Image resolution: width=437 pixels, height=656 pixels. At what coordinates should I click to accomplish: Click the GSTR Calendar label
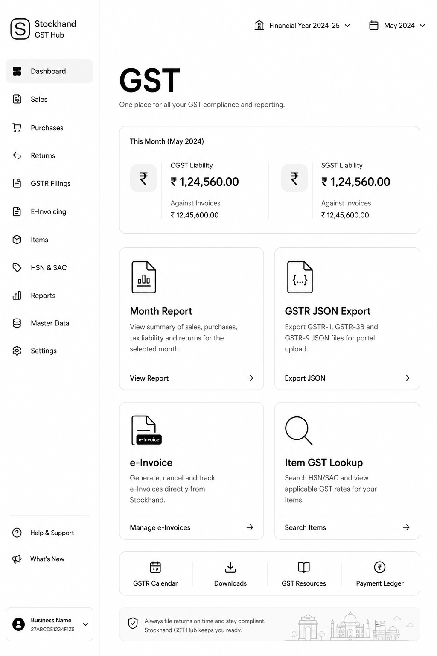tap(155, 583)
